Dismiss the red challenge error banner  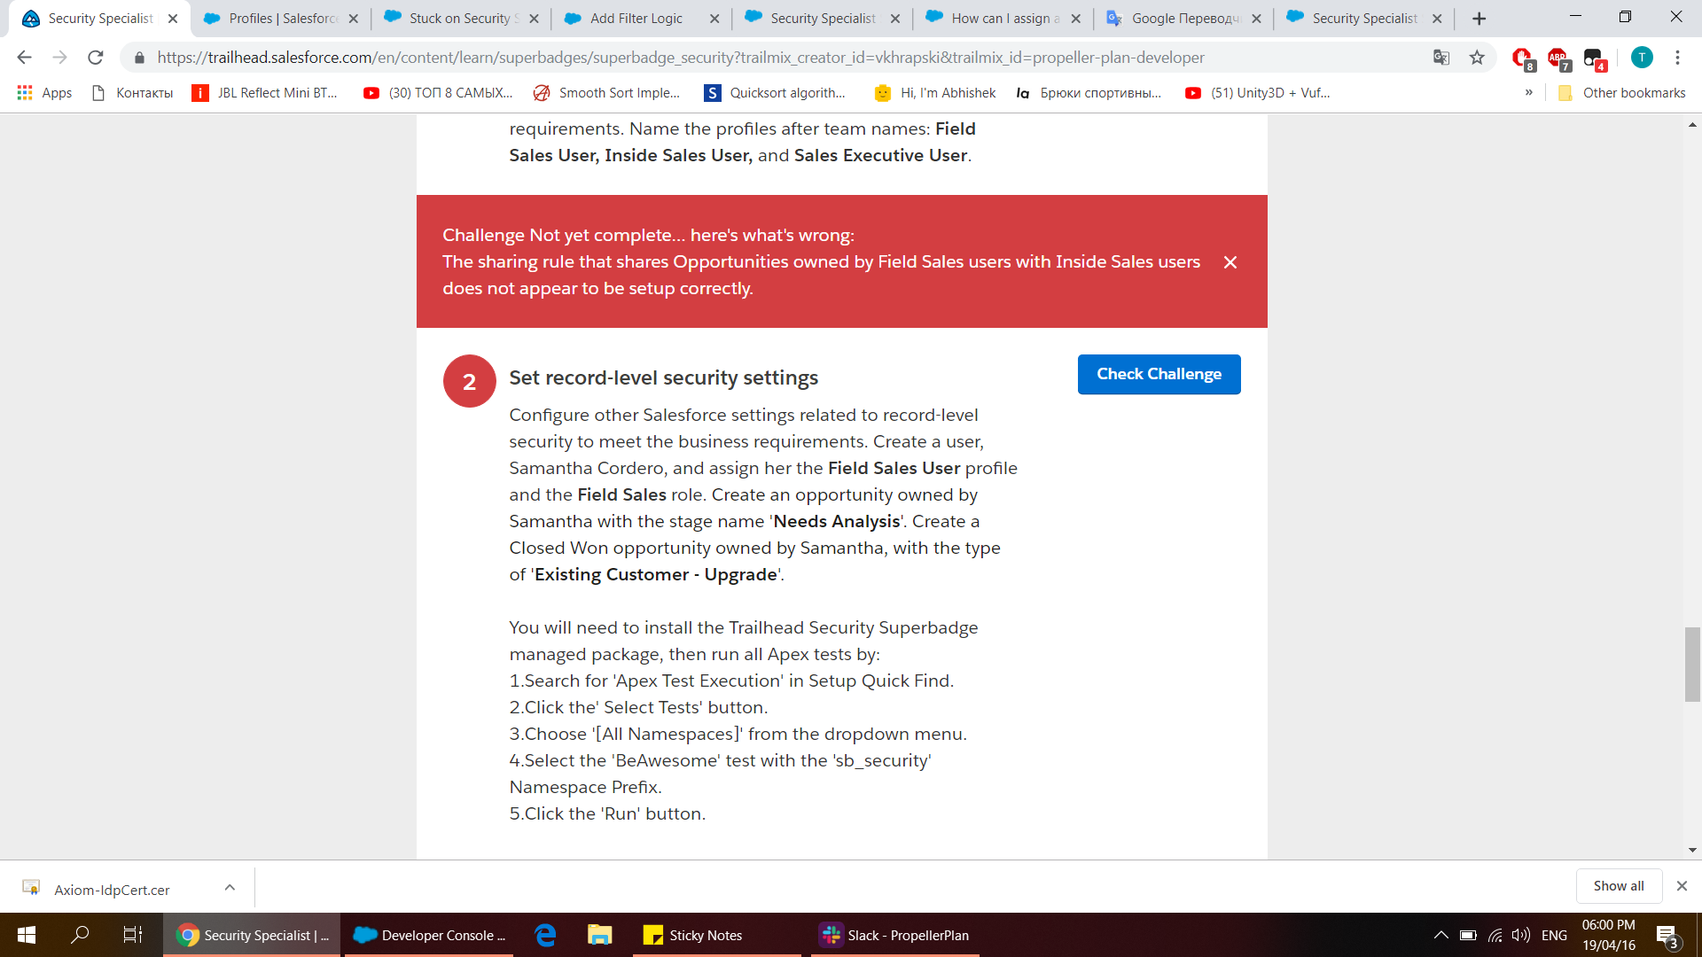[x=1230, y=262]
